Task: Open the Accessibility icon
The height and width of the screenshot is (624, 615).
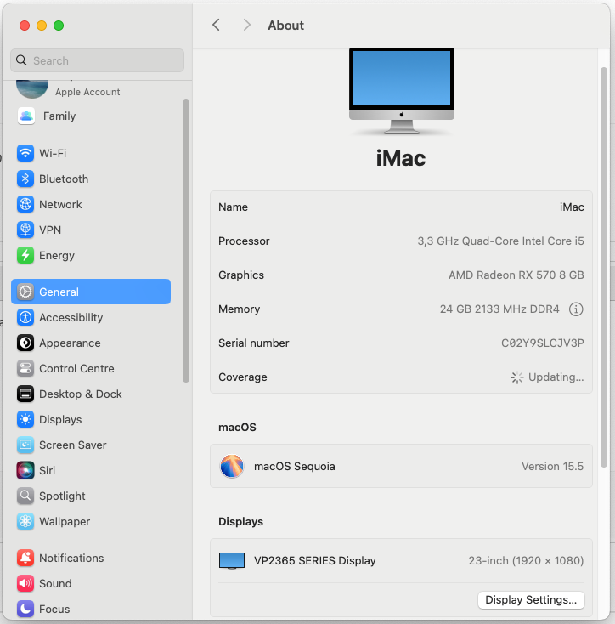Action: click(25, 317)
